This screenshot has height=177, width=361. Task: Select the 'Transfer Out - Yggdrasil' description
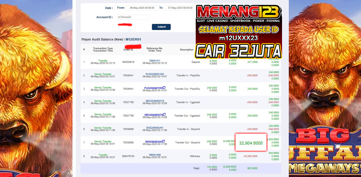click(x=187, y=116)
